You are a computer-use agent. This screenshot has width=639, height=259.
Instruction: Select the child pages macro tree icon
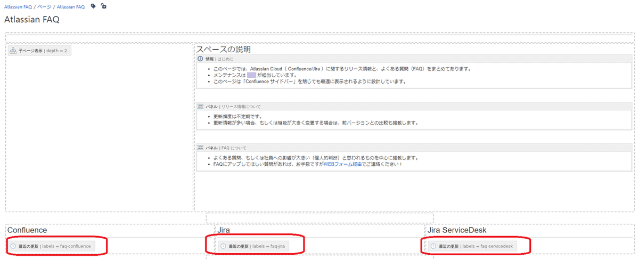tap(13, 51)
